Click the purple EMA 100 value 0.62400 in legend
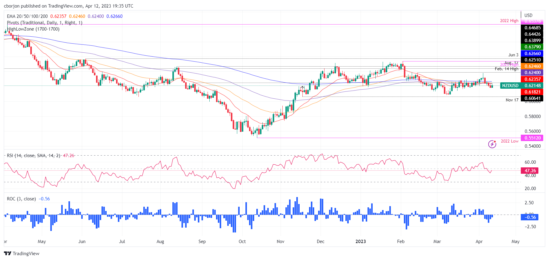This screenshot has height=260, width=549. point(96,16)
